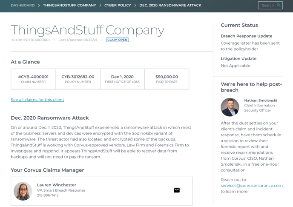Select the $50,000.00 Paid to Date tile
Viewport: 293px width, 207px height.
coord(167,79)
